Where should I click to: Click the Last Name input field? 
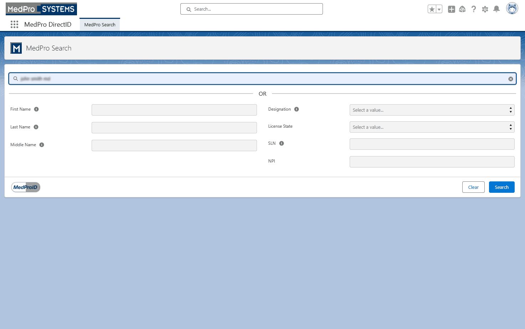pos(174,128)
